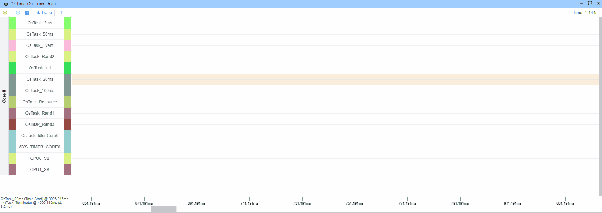Click the highlighted OsTask_20ms trace lane
Image resolution: width=602 pixels, height=213 pixels.
tap(335, 79)
